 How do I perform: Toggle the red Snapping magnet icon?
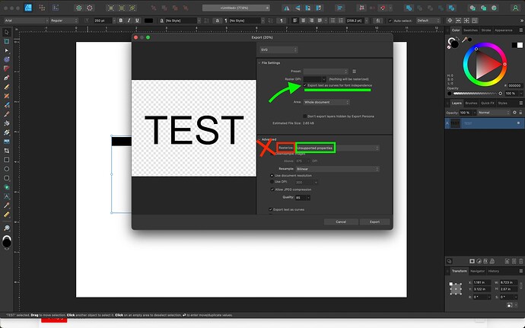point(383,8)
